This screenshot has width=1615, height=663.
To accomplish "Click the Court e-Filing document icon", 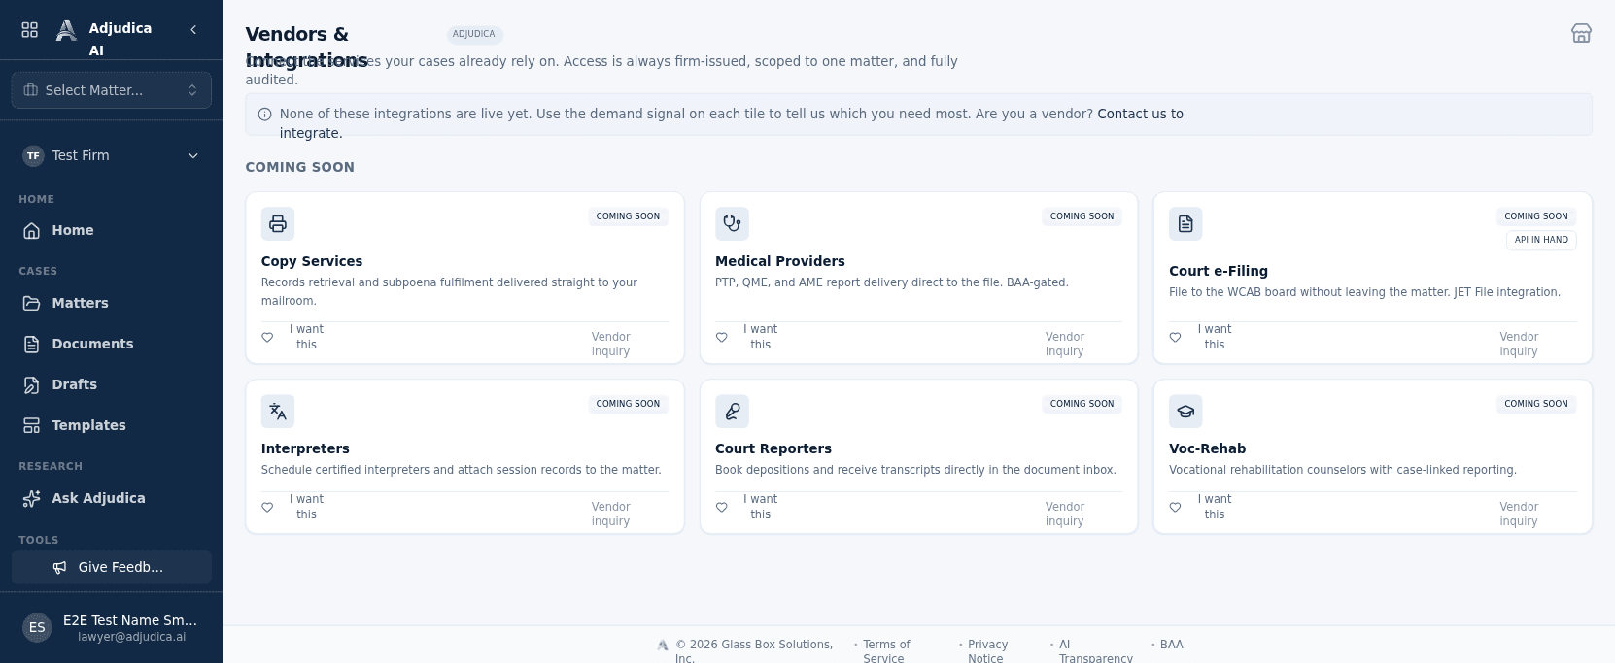I will (1185, 223).
